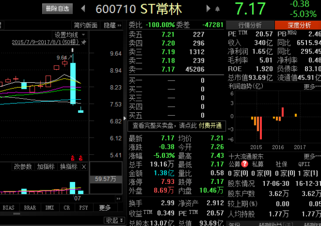321x226 pixels.
Task: Close the indicator panel with X icon
Action: click(x=84, y=167)
